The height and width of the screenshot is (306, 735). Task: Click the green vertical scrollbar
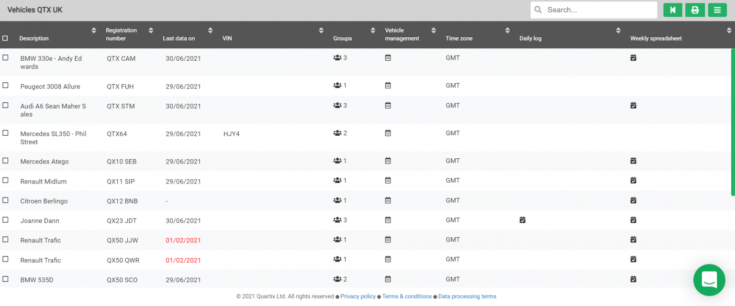[x=733, y=122]
